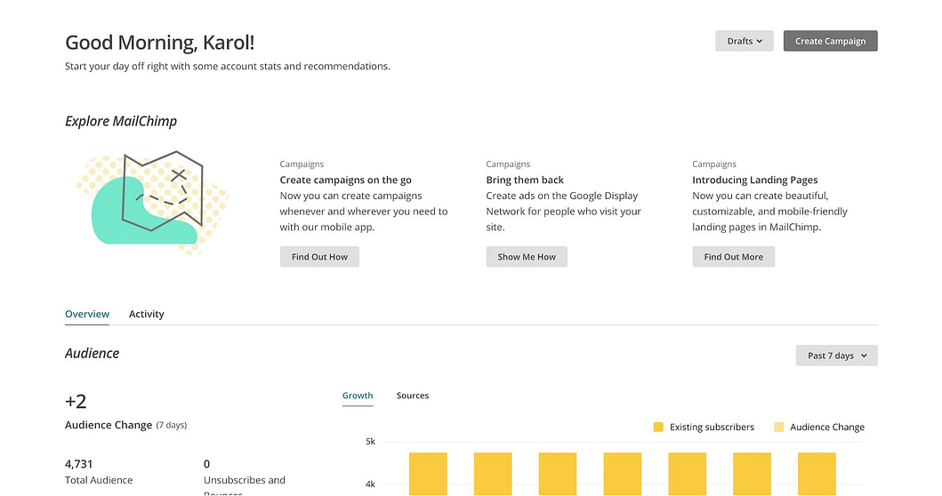Switch to the Activity tab
942x496 pixels.
point(147,314)
